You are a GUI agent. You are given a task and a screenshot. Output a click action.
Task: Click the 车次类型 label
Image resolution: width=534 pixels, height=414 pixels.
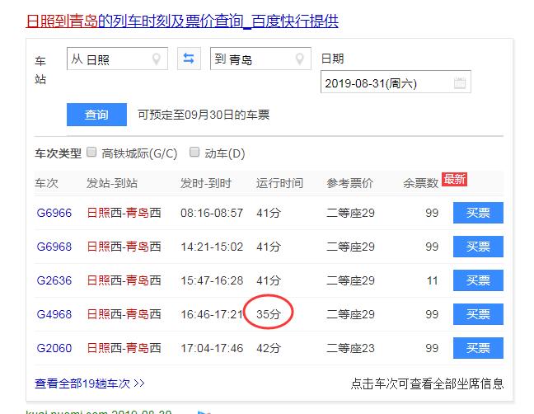tap(59, 153)
